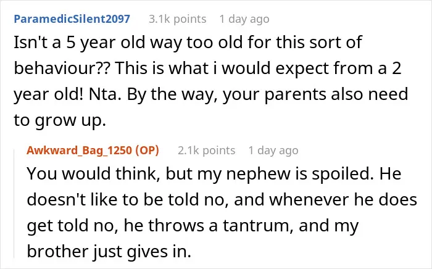
Task: Click the line 'get told no, he throws'
Action: 193,225
